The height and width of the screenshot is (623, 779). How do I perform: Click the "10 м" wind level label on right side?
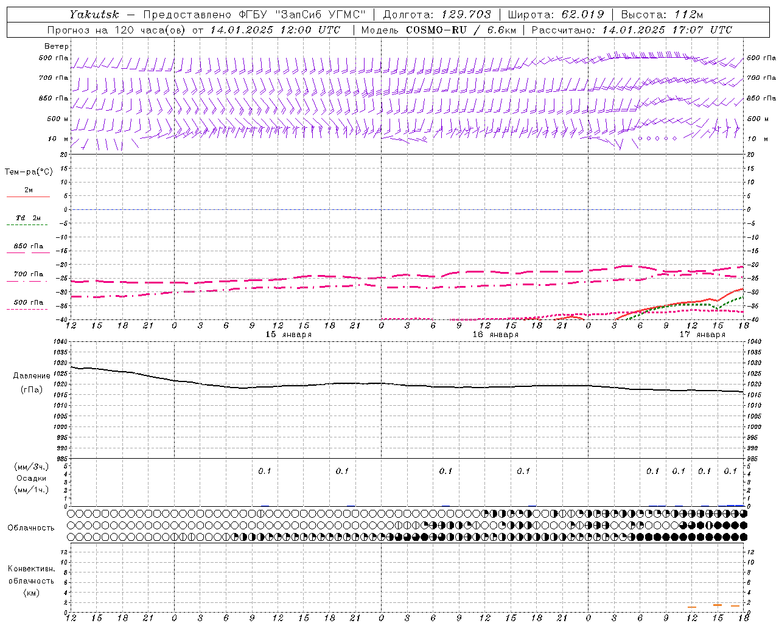(757, 139)
